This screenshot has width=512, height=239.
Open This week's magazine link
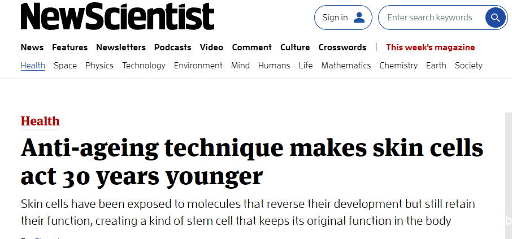430,47
